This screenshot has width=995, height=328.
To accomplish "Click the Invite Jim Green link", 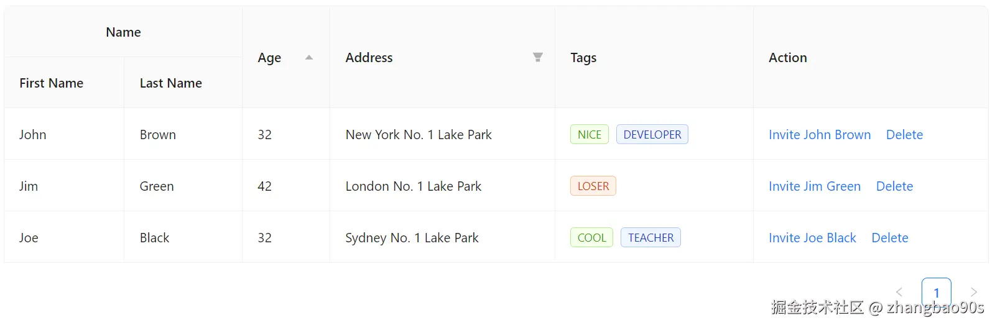I will pos(814,186).
